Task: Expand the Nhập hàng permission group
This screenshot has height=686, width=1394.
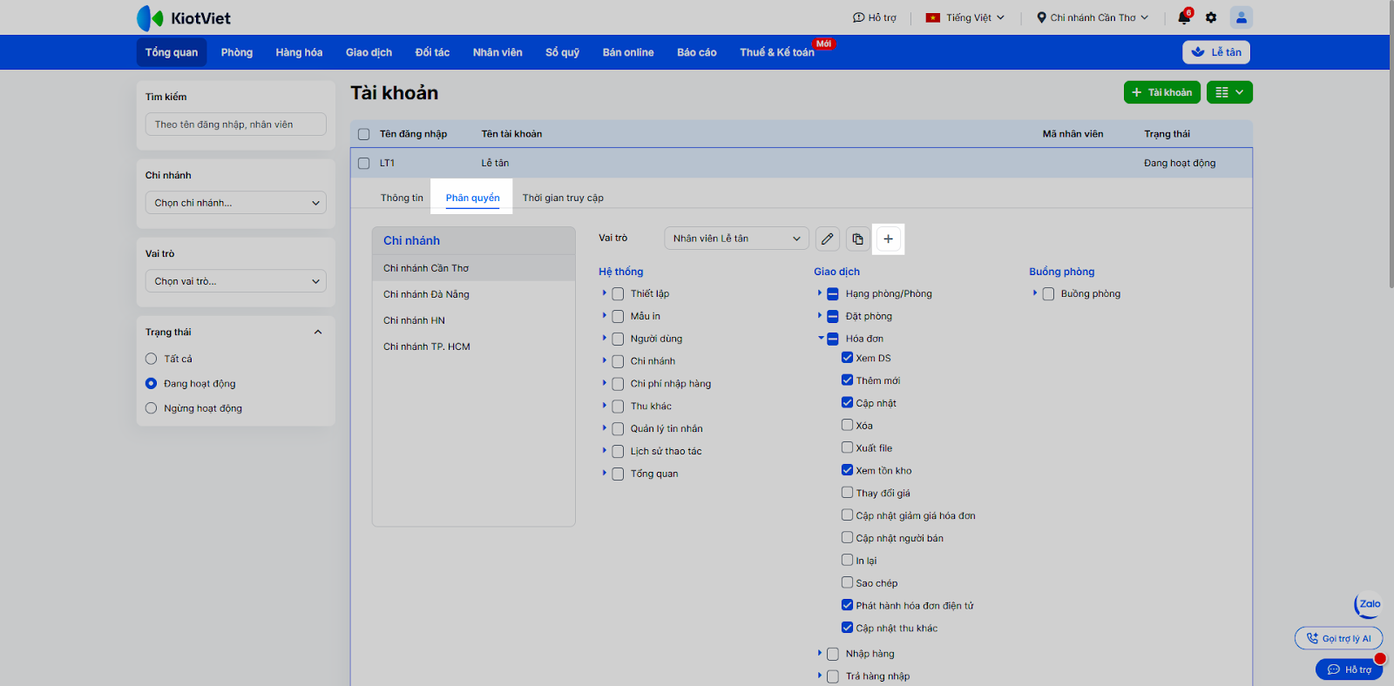Action: pos(820,652)
